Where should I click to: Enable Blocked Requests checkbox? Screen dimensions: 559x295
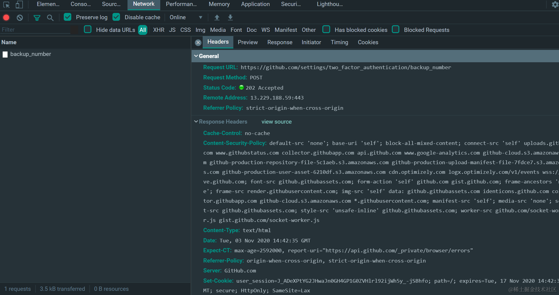click(x=396, y=29)
